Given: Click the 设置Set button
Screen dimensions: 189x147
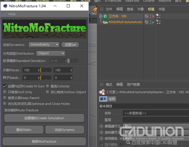Looking at the screenshot, I should click(x=70, y=45).
